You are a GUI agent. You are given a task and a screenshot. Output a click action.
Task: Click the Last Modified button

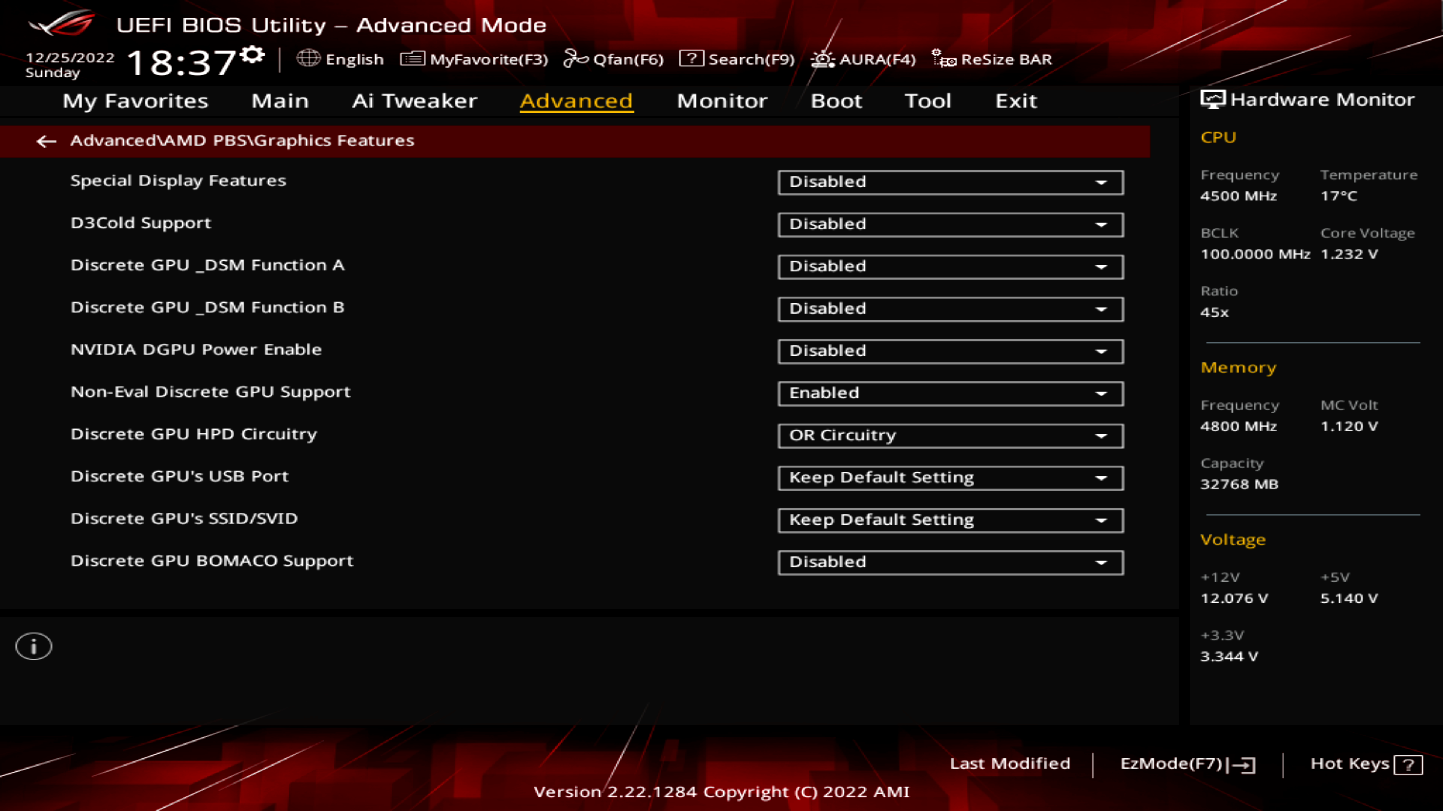point(1010,763)
